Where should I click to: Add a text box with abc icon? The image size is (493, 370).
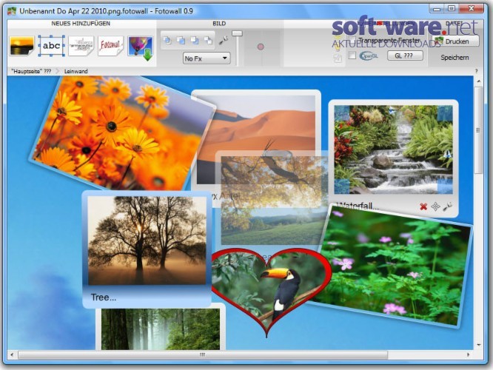coord(51,46)
